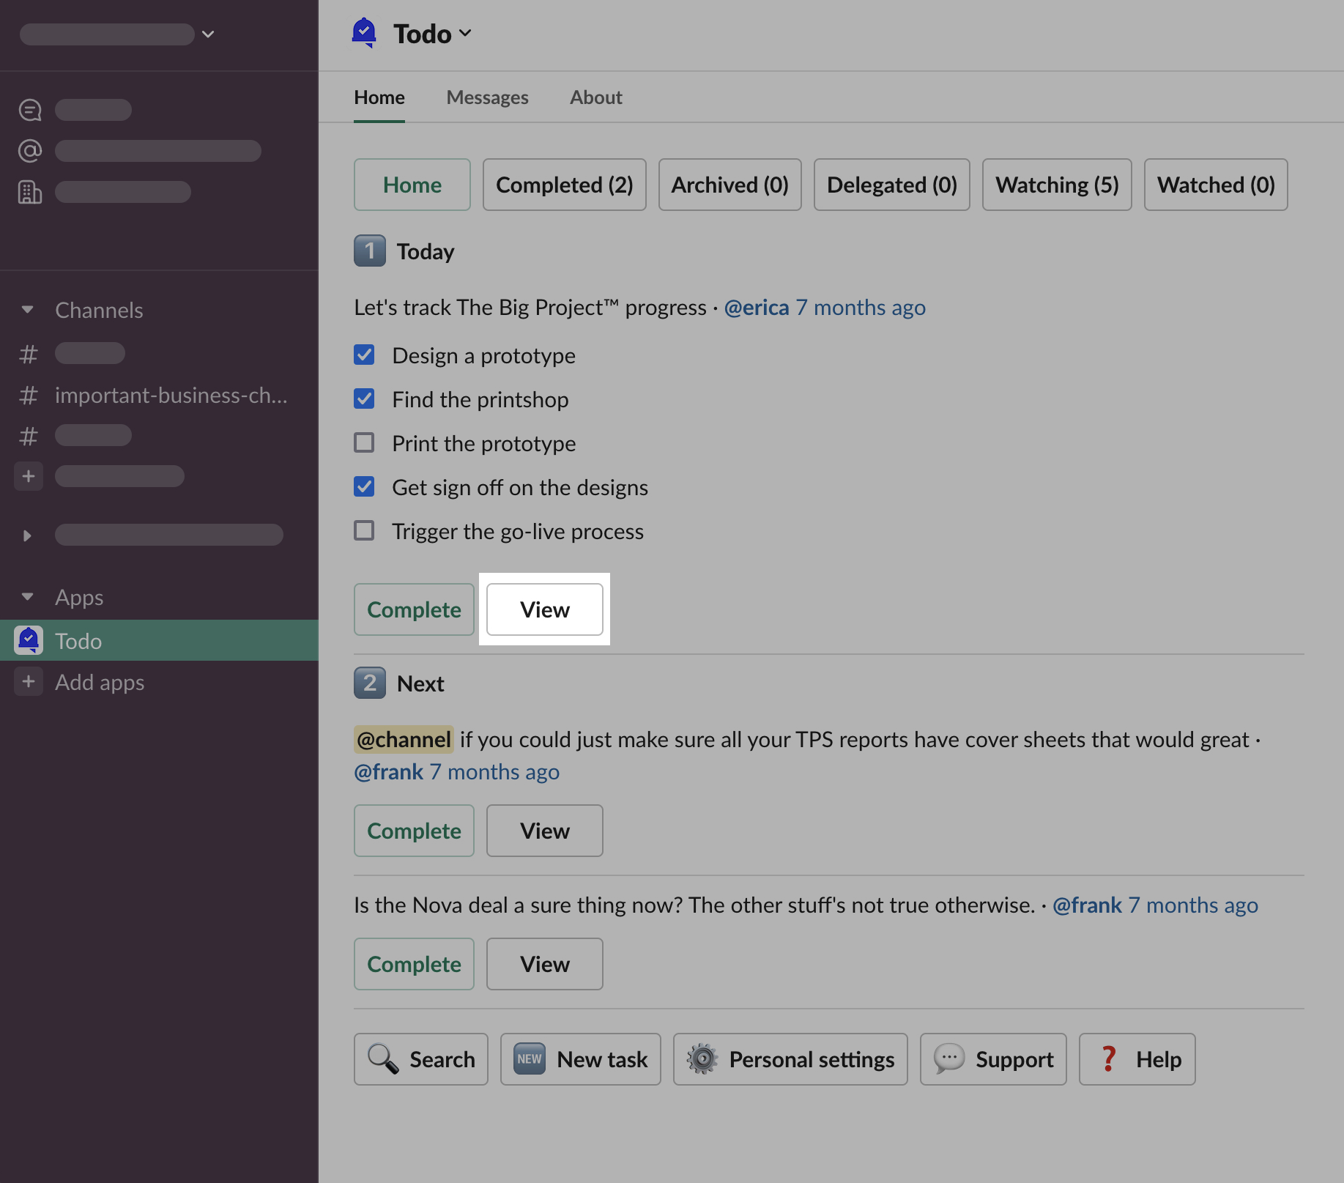Open the important-business channel in sidebar
This screenshot has height=1183, width=1344.
point(171,396)
